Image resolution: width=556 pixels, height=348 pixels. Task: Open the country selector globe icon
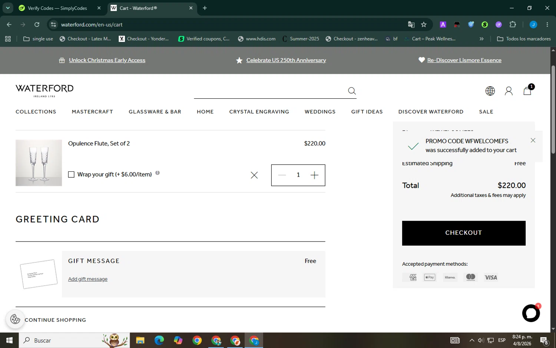coord(490,91)
